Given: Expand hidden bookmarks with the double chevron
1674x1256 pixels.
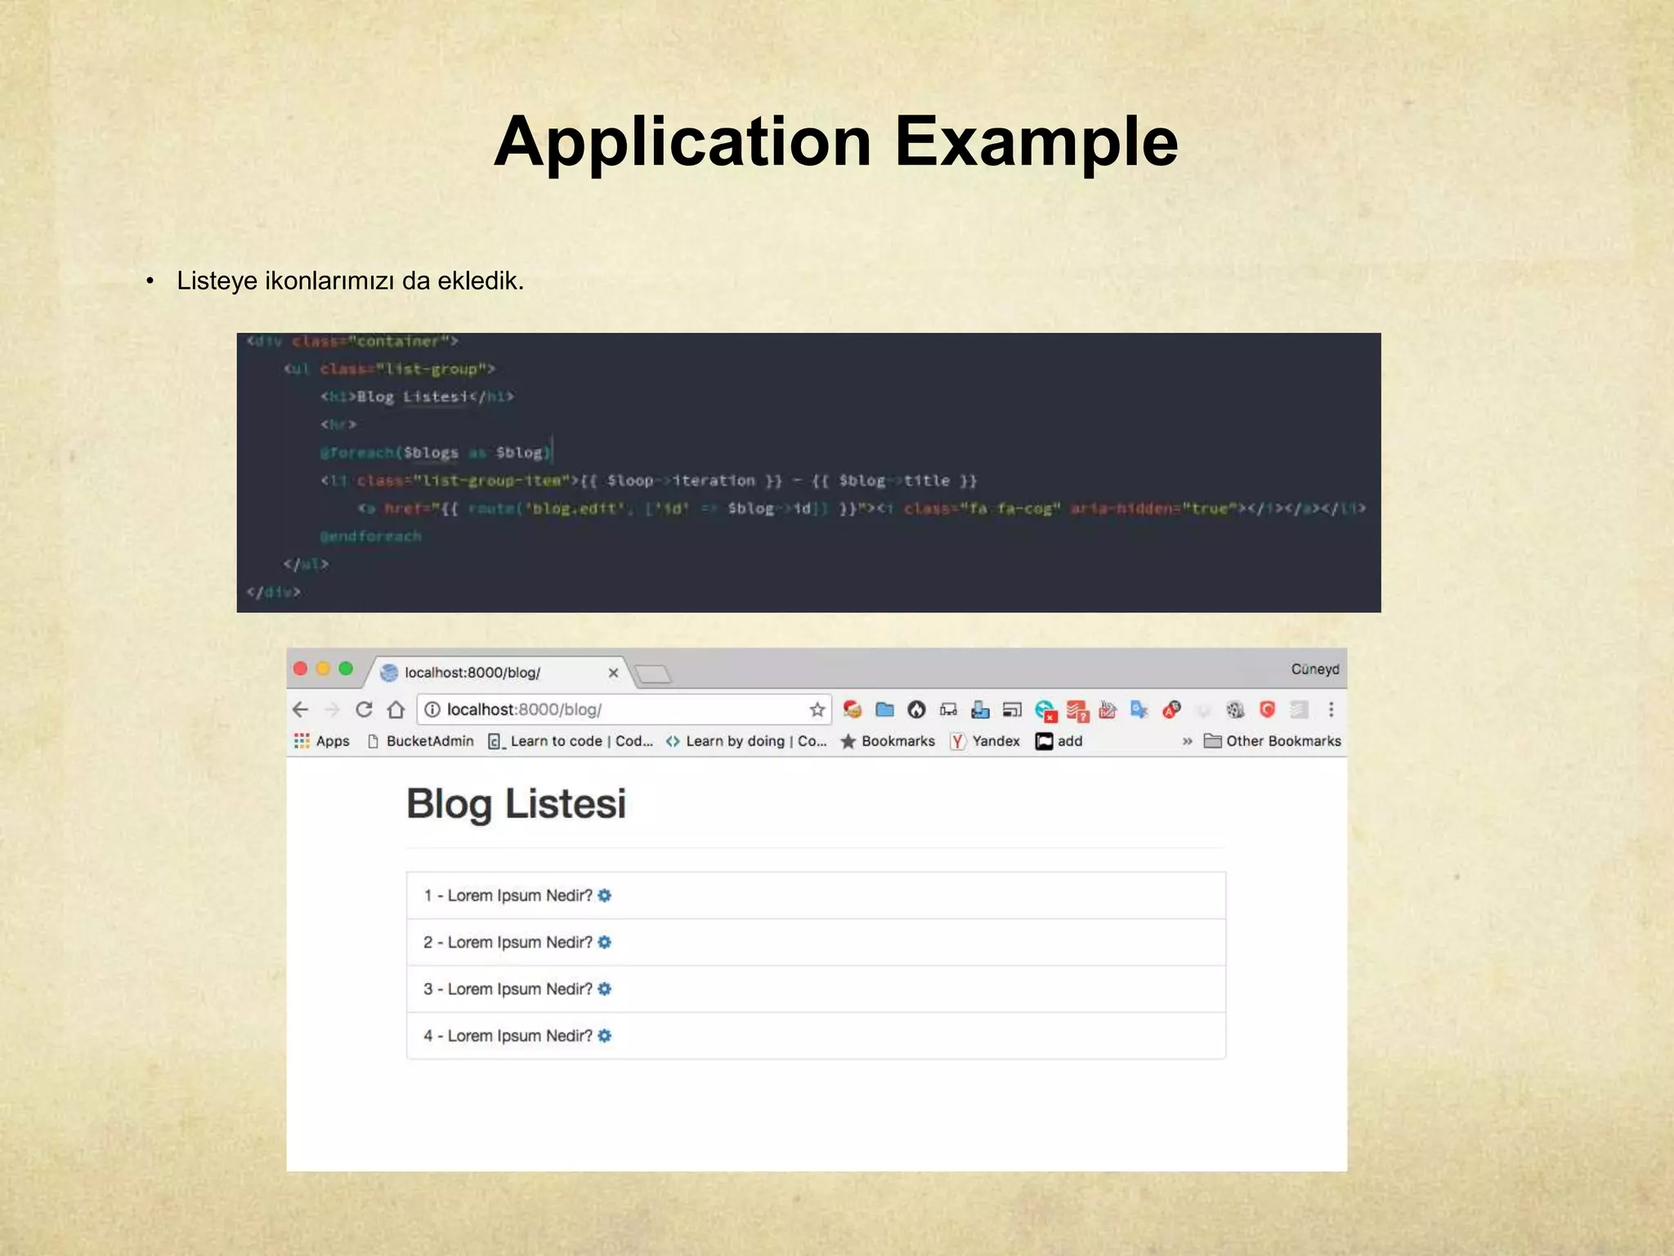Looking at the screenshot, I should tap(1187, 741).
